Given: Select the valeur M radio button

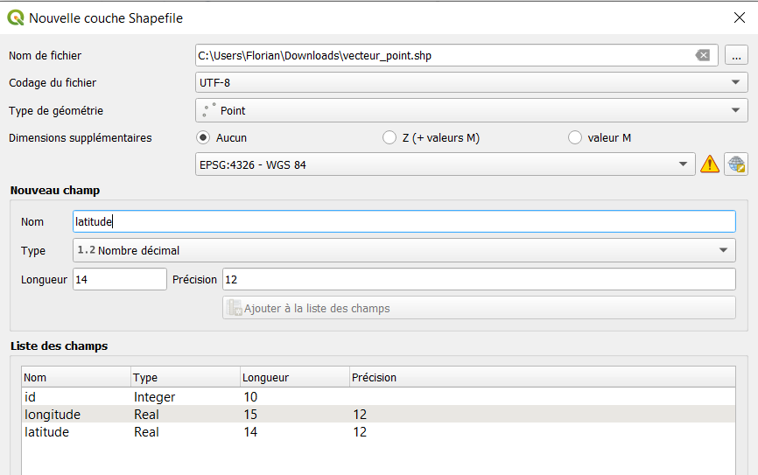Looking at the screenshot, I should tap(575, 137).
